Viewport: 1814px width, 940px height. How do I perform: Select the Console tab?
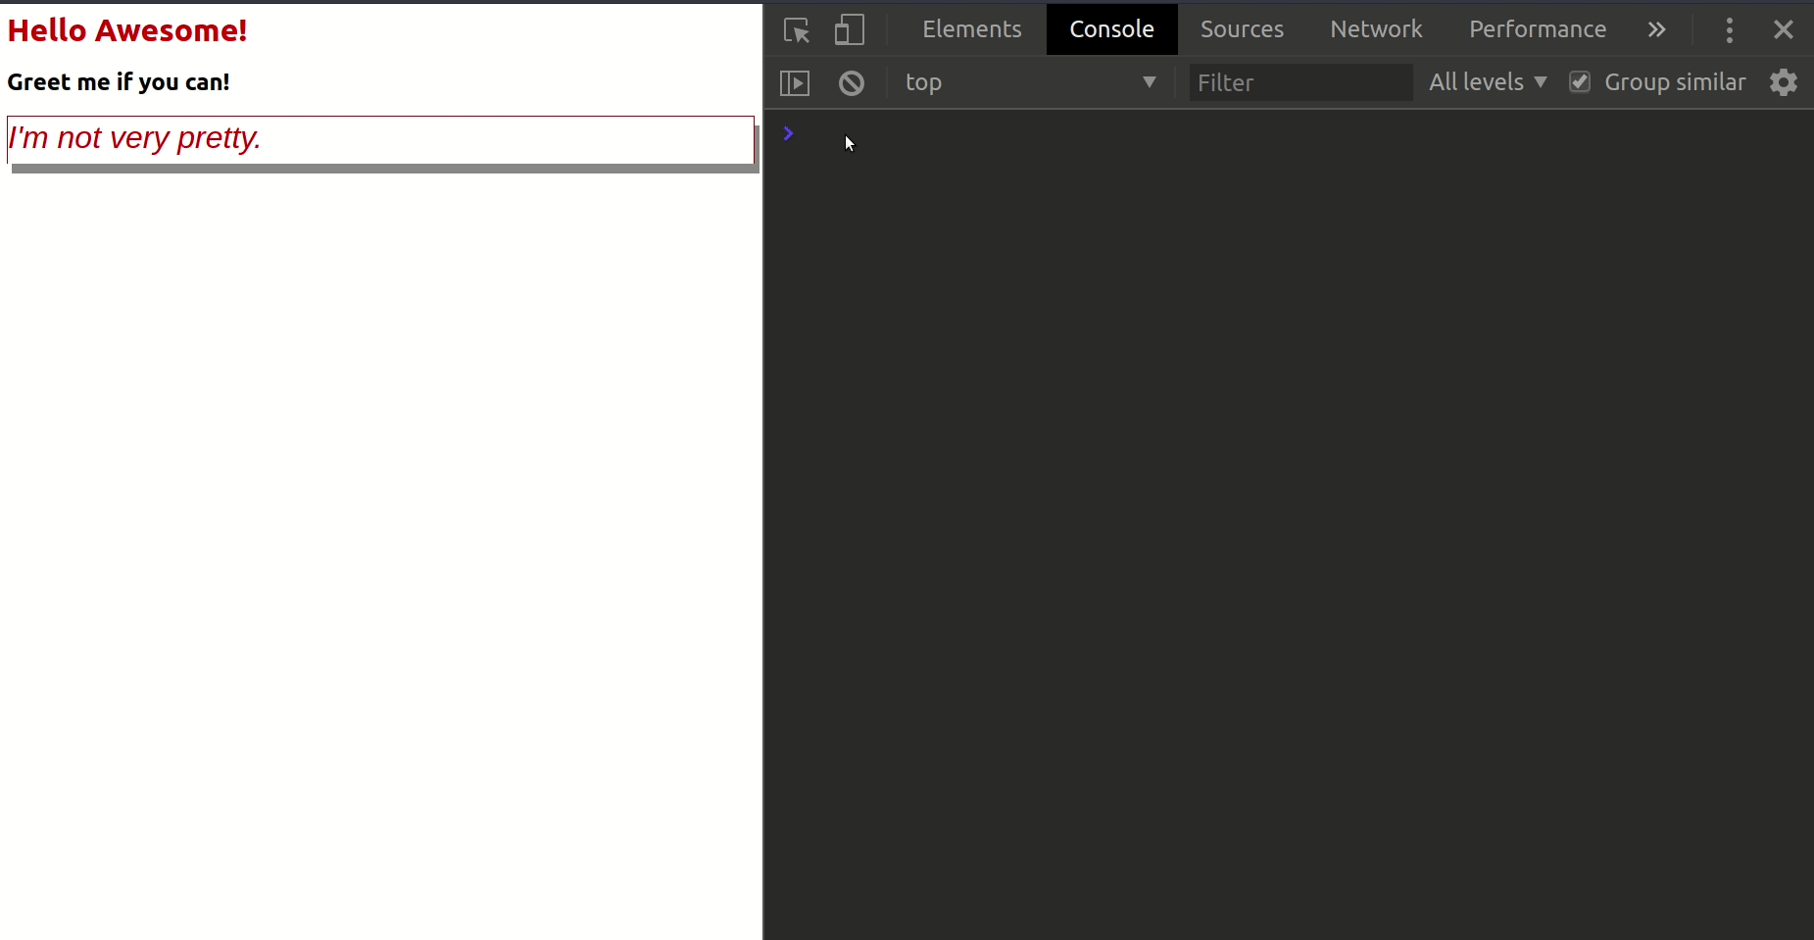click(1112, 29)
